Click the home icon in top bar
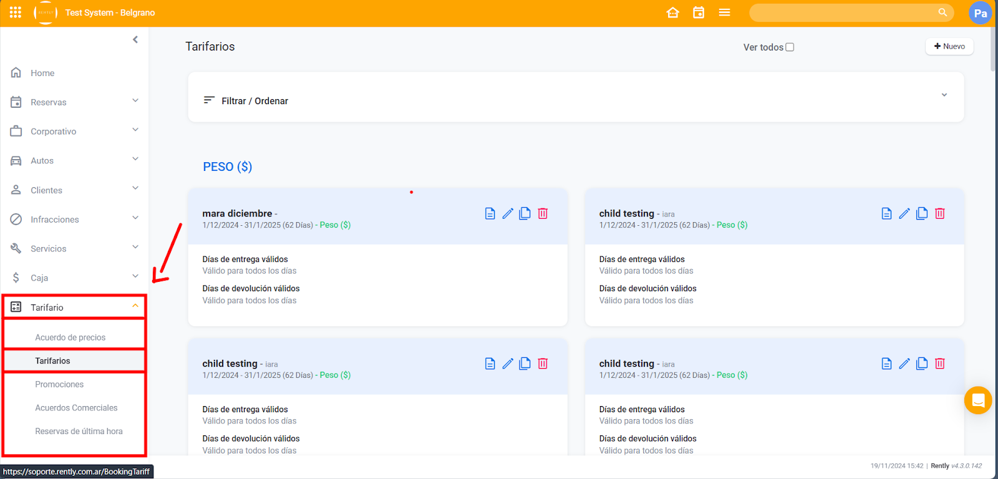The height and width of the screenshot is (479, 998). tap(672, 12)
